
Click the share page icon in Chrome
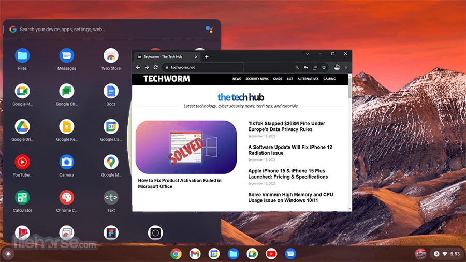pyautogui.click(x=315, y=67)
